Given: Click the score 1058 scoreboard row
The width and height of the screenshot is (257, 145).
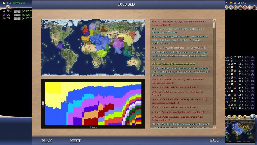Looking at the screenshot, I should [x=240, y=95].
